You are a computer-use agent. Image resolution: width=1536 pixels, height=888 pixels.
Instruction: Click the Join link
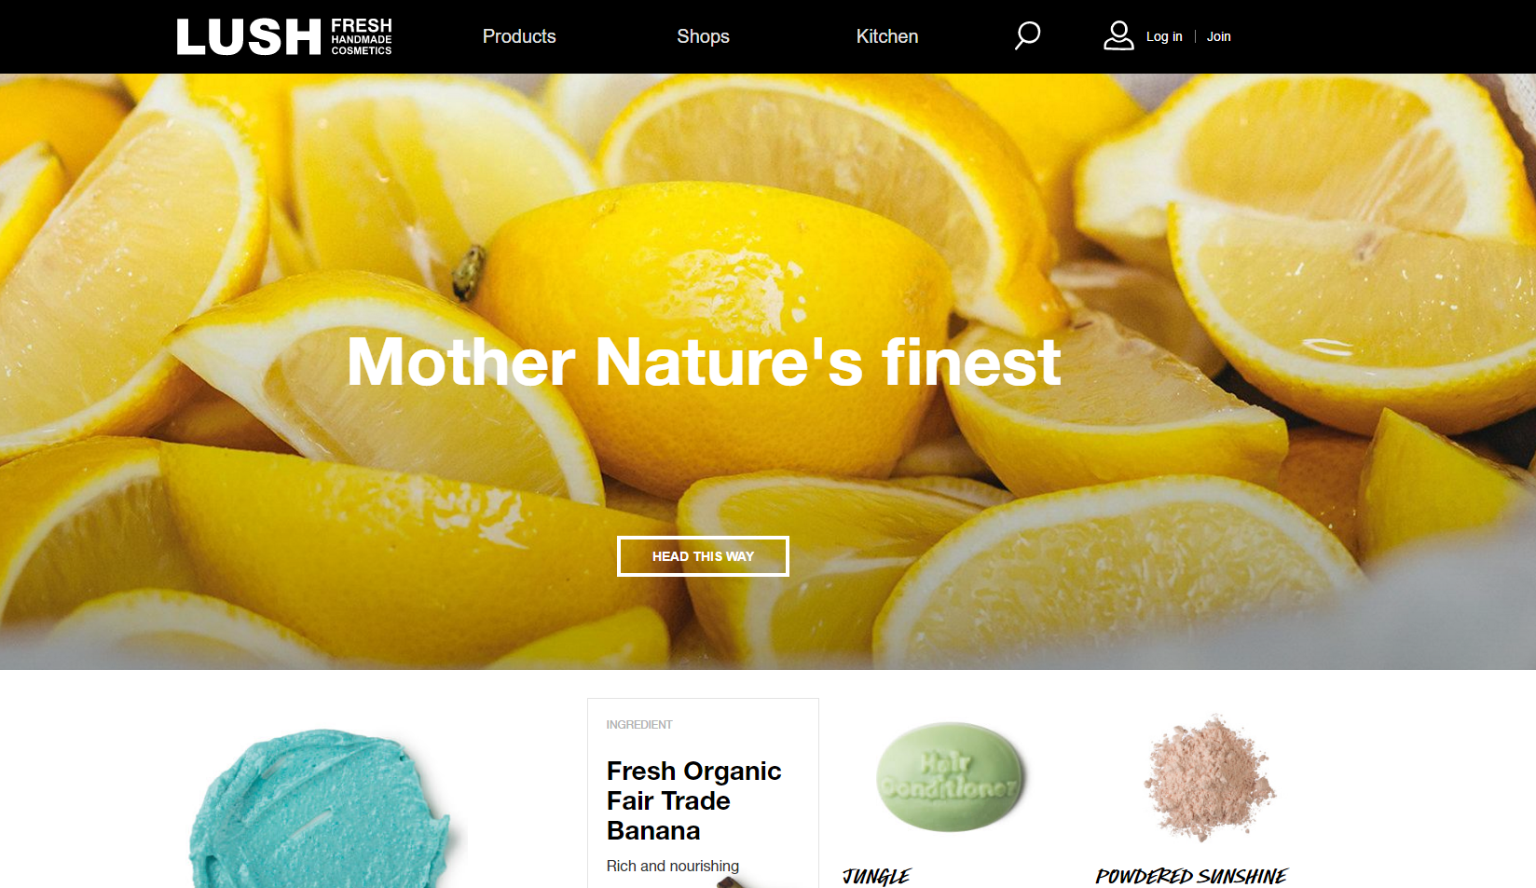click(1219, 36)
